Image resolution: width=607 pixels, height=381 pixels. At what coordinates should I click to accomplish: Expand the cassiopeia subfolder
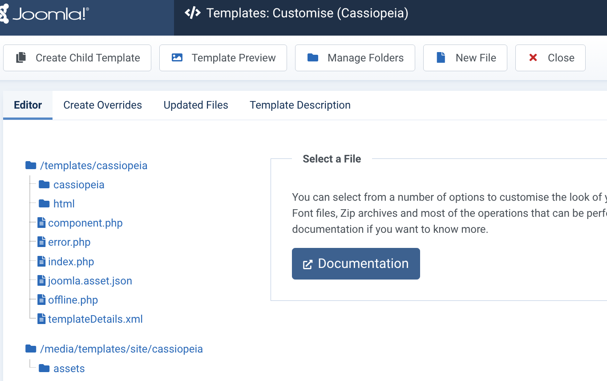(x=78, y=185)
